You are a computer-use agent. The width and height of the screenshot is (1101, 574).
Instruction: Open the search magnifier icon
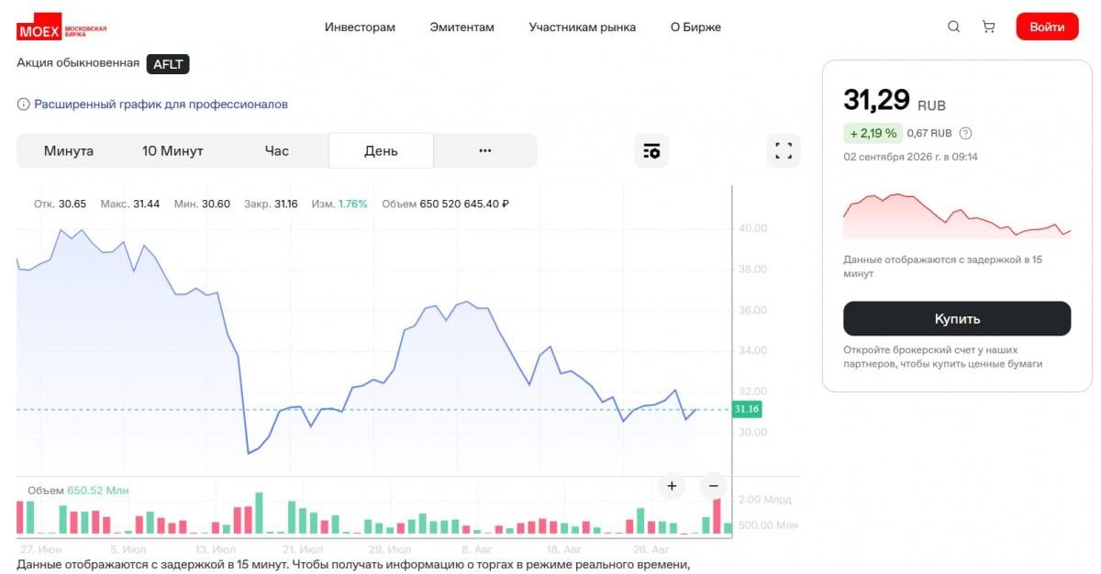[954, 27]
